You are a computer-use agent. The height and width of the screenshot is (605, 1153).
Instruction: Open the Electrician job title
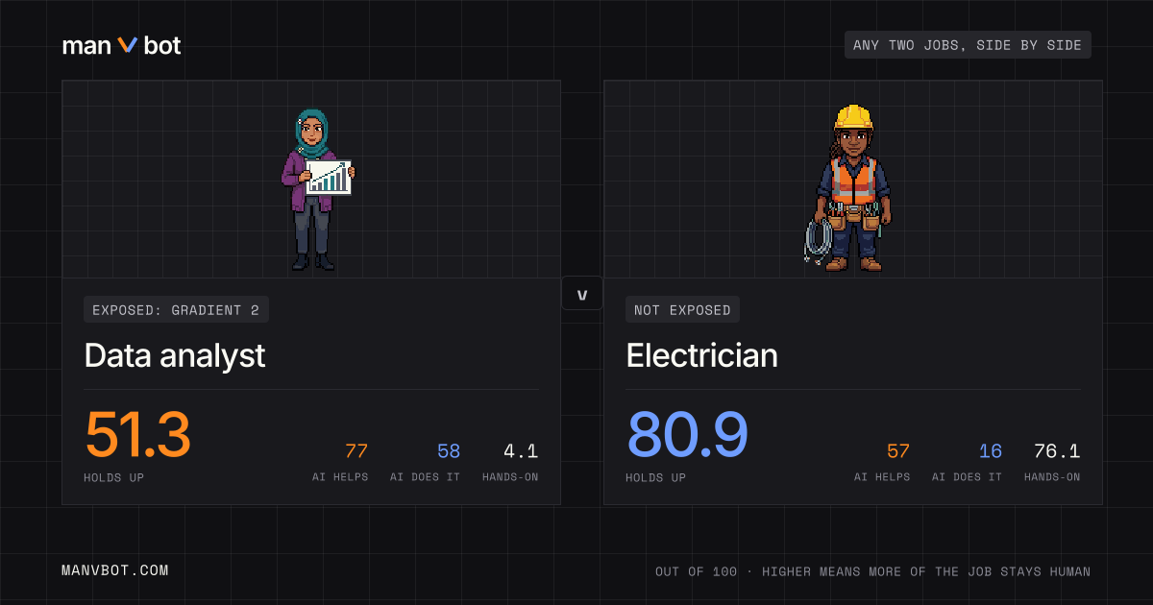click(701, 356)
